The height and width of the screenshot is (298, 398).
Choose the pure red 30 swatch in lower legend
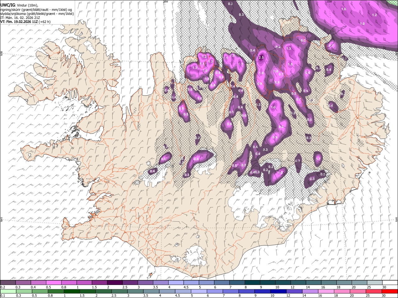point(390,291)
